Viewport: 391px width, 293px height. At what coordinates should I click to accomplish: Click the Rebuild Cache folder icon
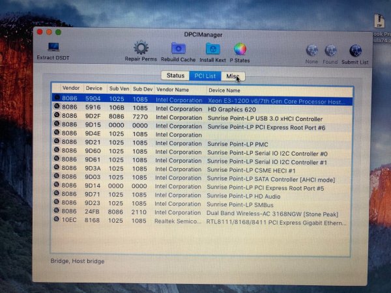tap(179, 48)
